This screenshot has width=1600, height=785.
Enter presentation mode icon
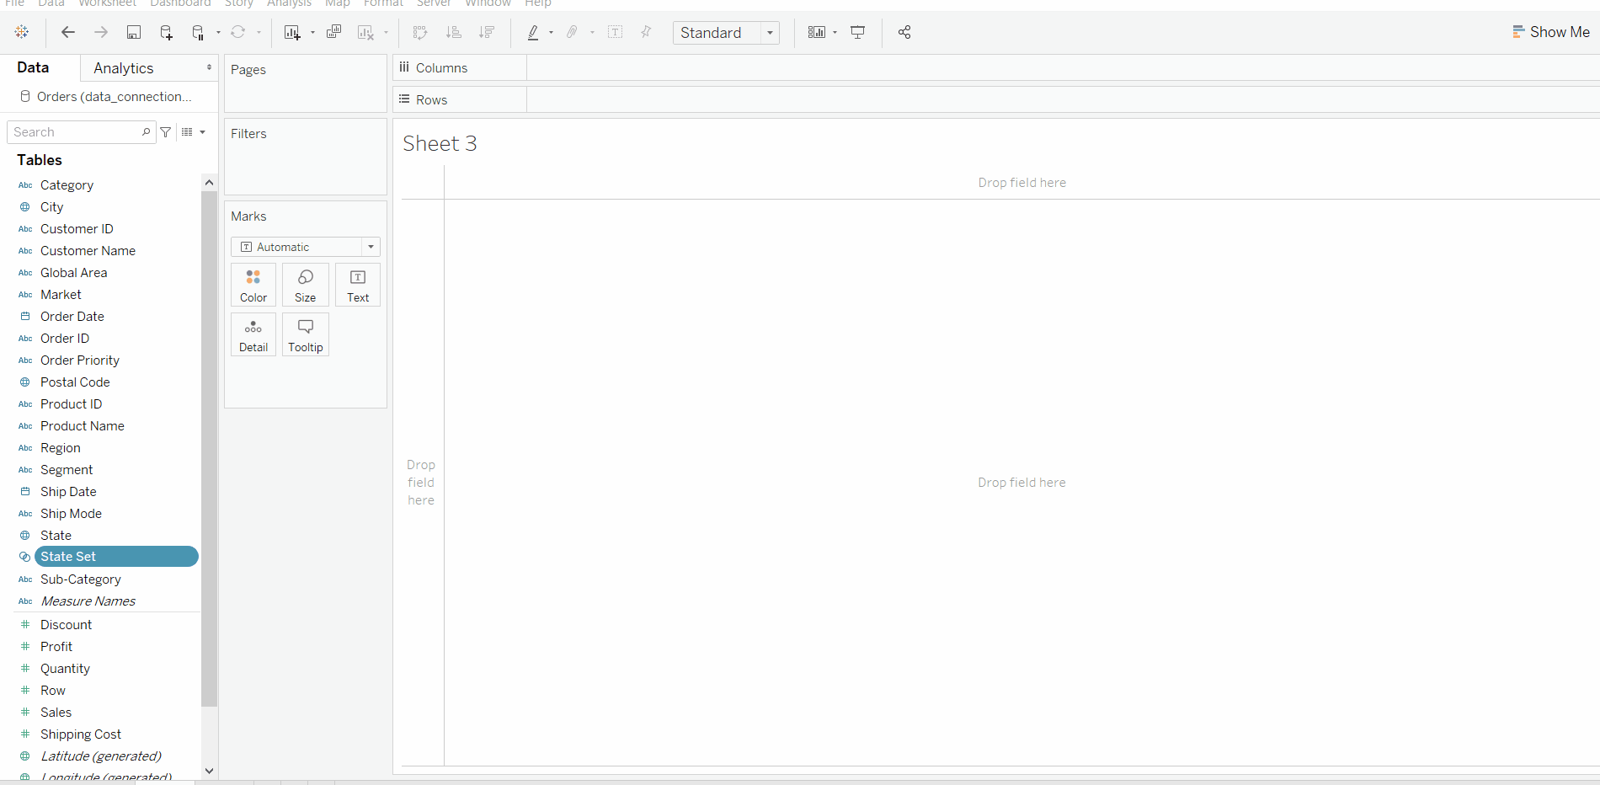(x=858, y=32)
